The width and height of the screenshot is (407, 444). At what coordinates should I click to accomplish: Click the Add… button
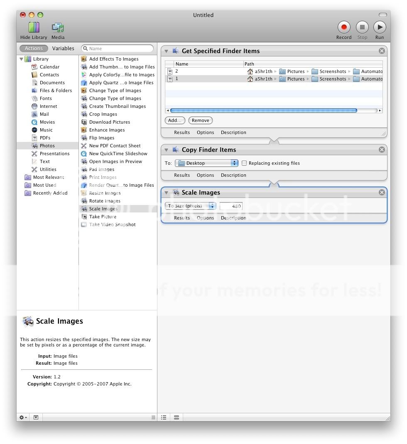[175, 120]
